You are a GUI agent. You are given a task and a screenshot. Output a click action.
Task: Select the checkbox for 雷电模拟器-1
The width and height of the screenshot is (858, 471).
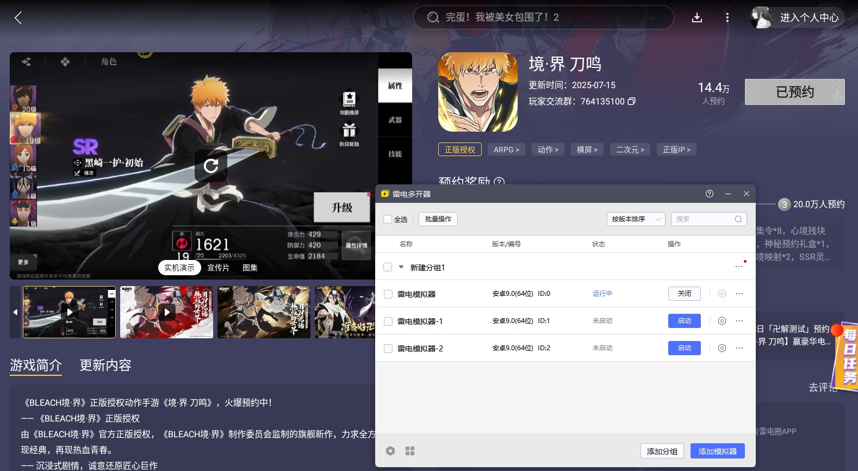coord(388,321)
